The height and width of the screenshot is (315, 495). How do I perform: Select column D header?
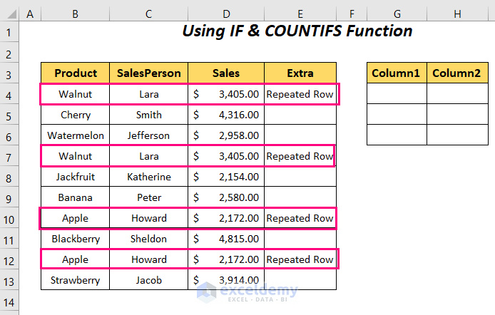[226, 14]
